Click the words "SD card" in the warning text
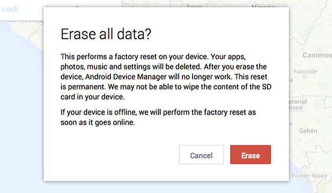 166,91
